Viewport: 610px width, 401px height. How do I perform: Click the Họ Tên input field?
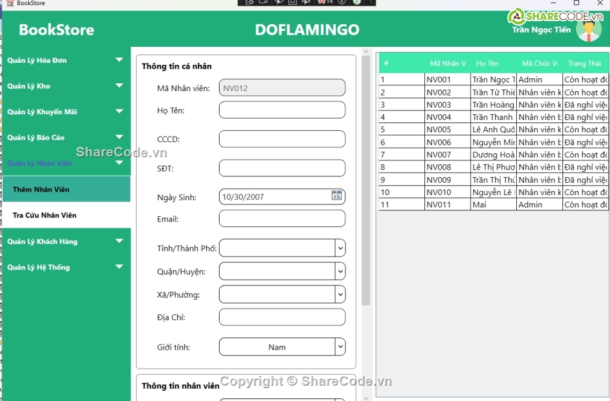click(x=282, y=110)
